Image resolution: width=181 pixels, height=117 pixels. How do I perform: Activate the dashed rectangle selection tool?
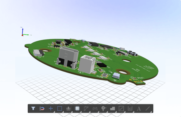60,109
